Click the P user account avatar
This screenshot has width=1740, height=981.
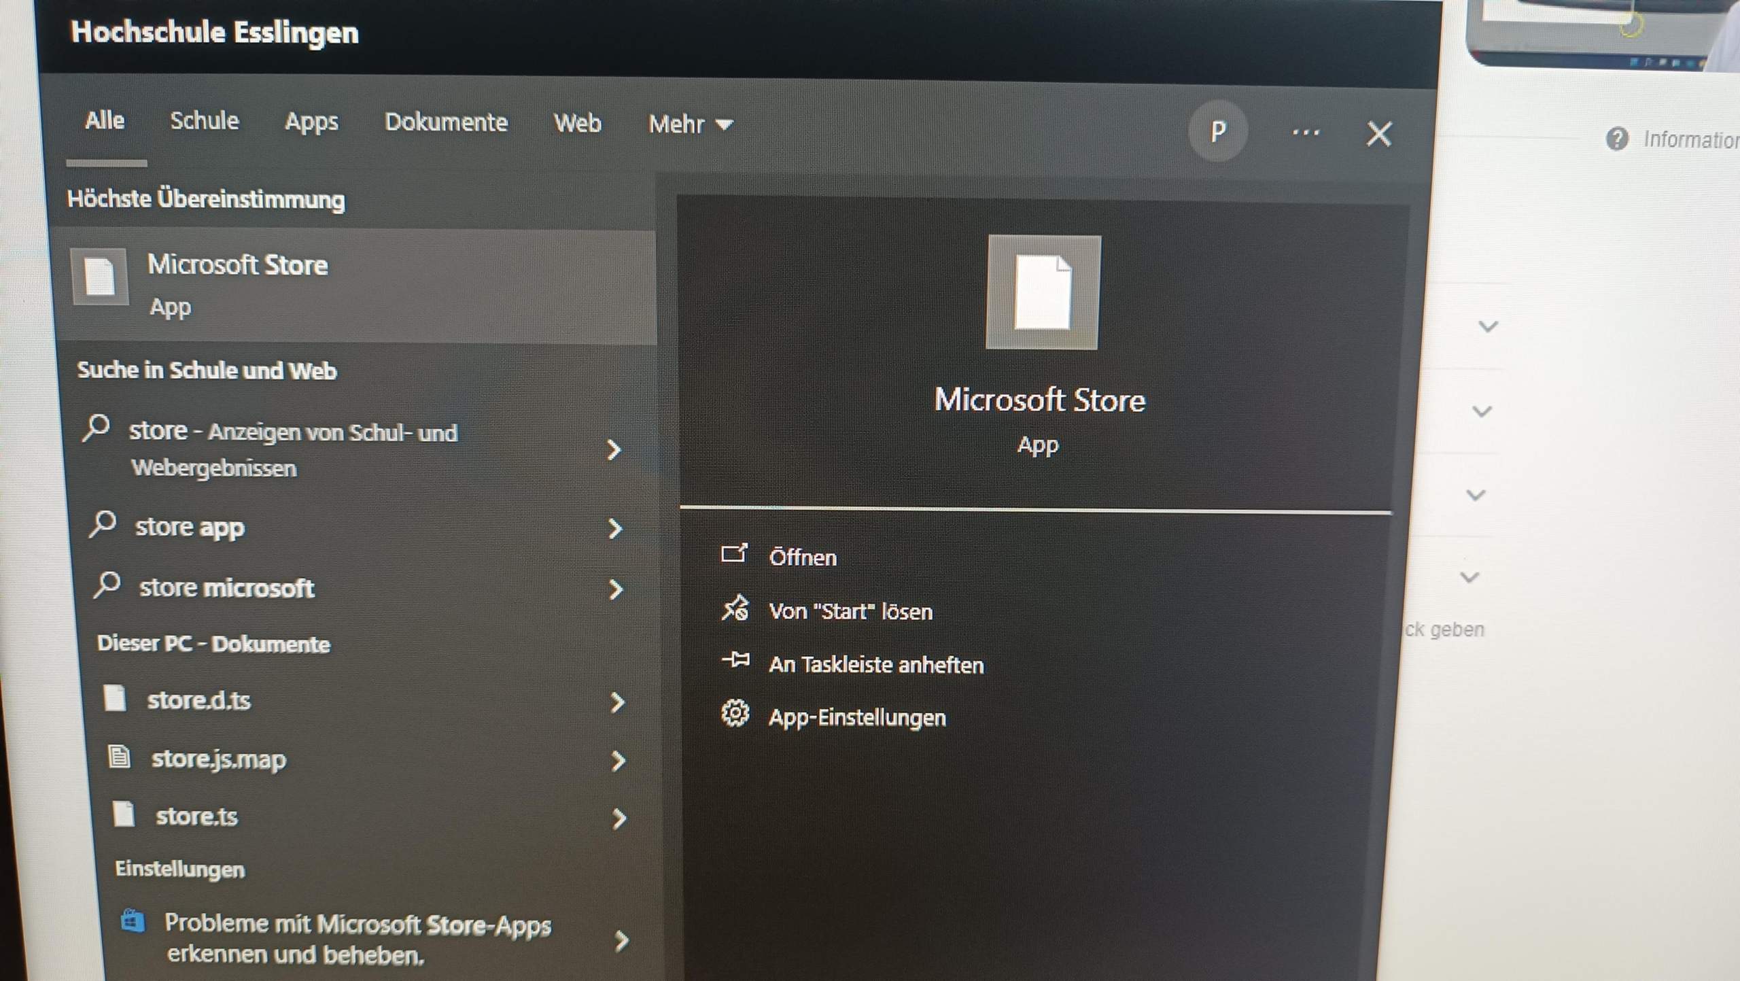(1217, 131)
